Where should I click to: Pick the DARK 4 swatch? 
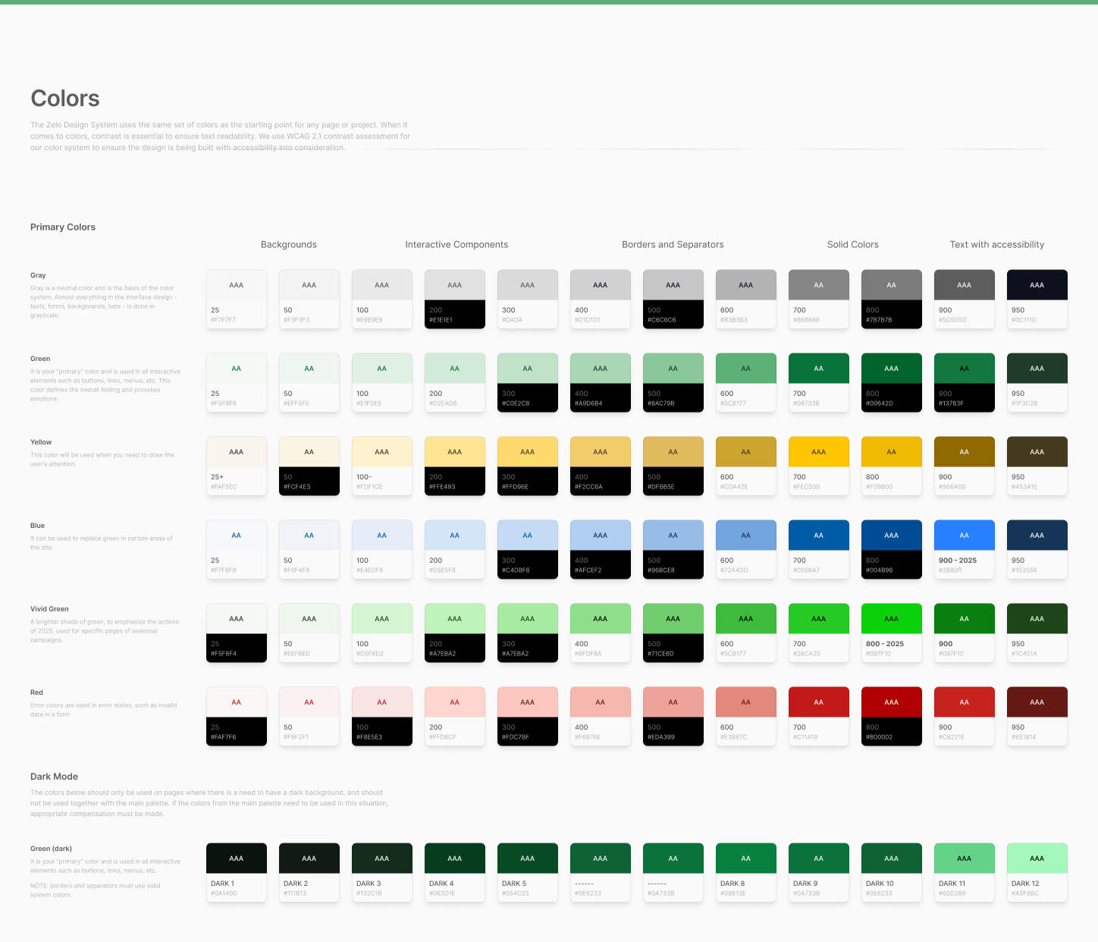point(455,872)
